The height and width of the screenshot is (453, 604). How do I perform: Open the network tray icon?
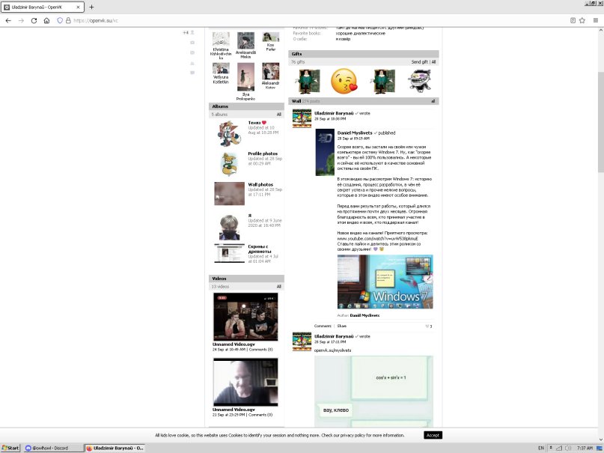click(559, 448)
